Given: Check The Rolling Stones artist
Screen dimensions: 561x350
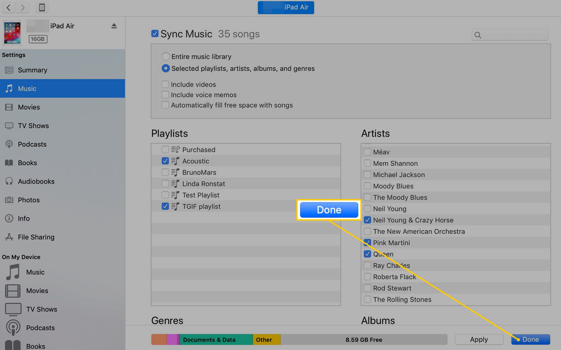Looking at the screenshot, I should [x=367, y=299].
